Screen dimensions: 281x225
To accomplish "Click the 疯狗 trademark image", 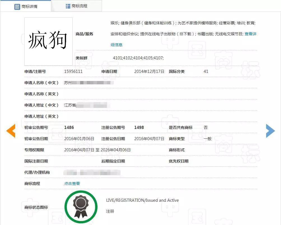I will click(48, 41).
